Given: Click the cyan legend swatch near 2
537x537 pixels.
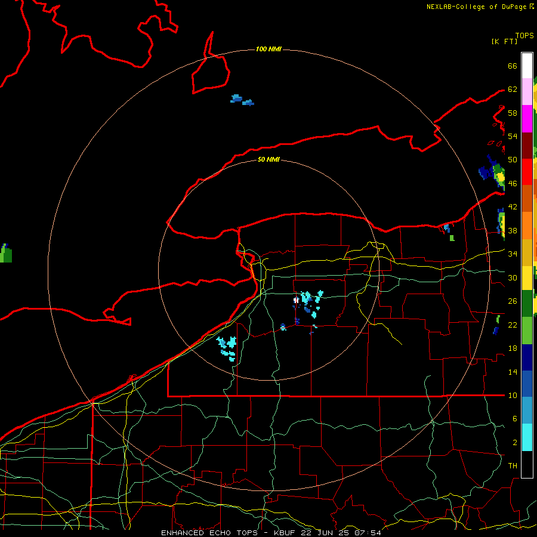Looking at the screenshot, I should [527, 437].
